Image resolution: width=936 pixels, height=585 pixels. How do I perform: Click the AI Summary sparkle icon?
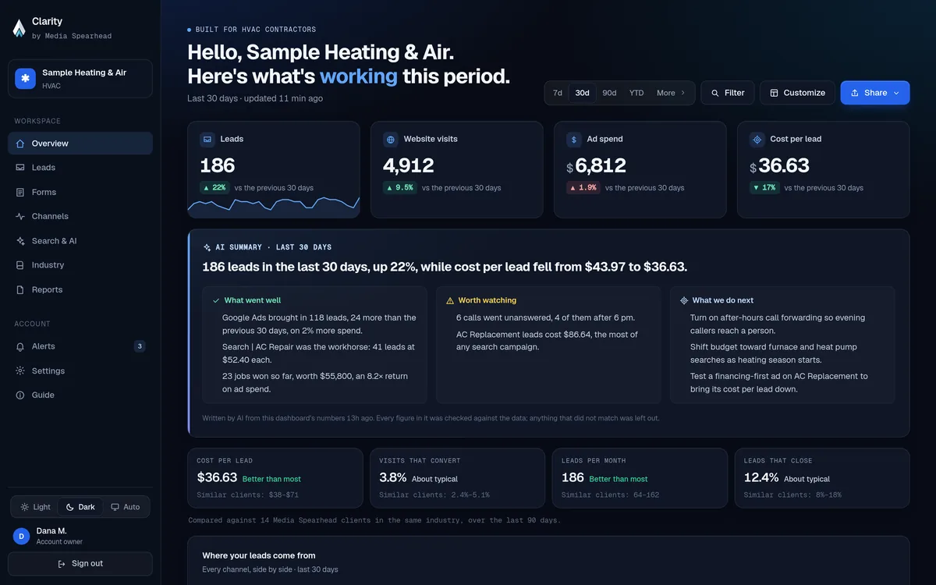[x=207, y=247]
